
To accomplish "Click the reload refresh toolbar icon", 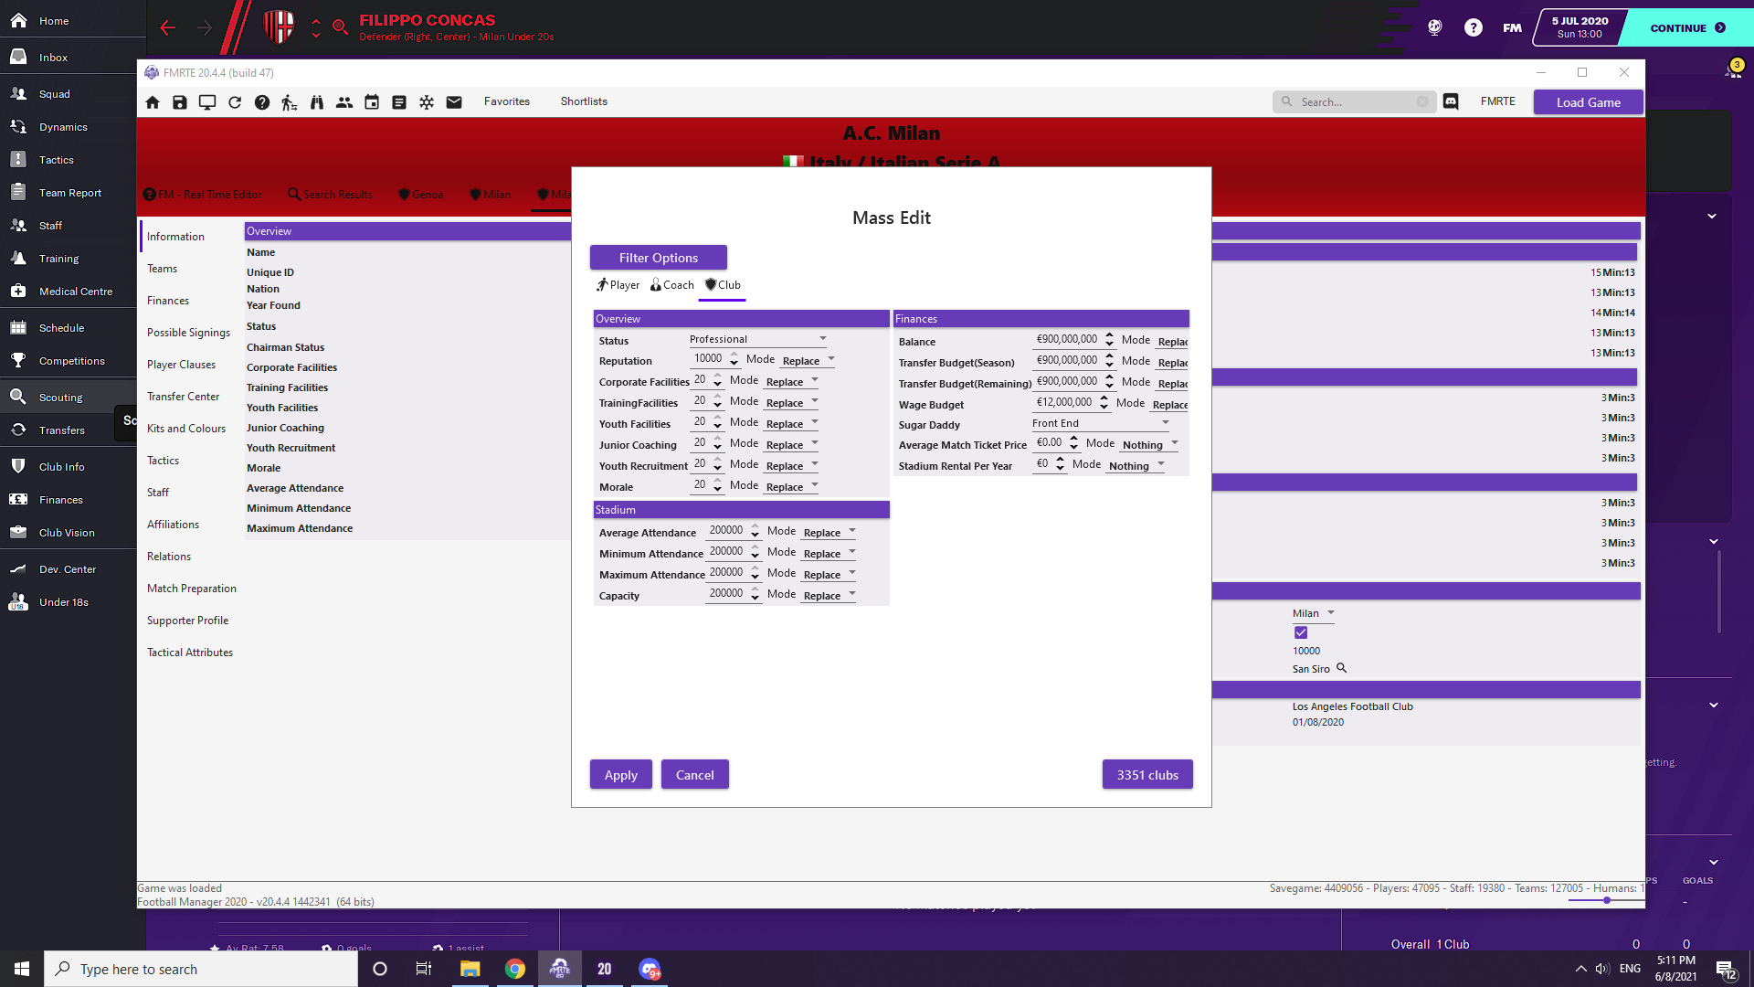I will (235, 102).
